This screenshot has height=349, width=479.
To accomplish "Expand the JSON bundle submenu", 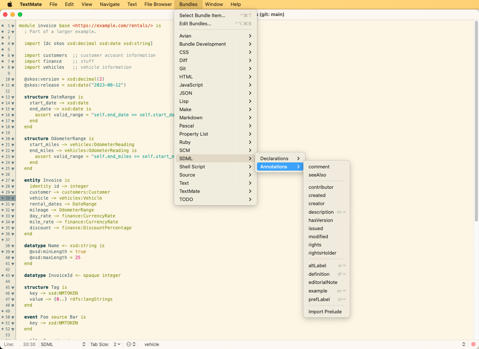I will pyautogui.click(x=215, y=93).
